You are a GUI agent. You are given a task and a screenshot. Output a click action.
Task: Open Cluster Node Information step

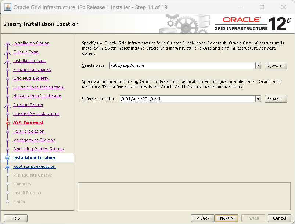[x=38, y=87]
